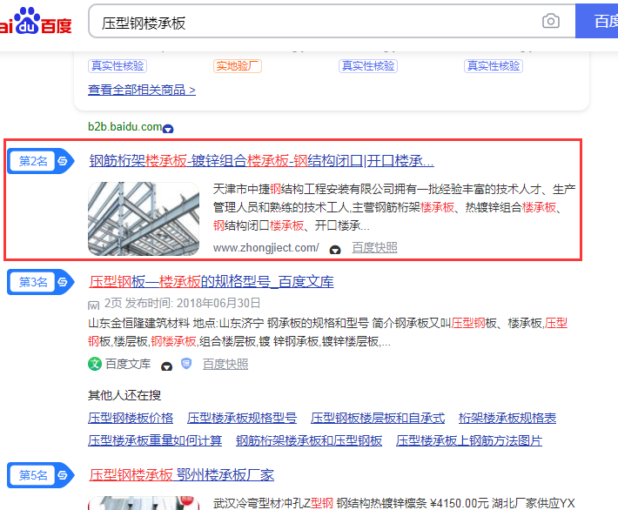Click the first 真实性核验 badge
Screen dimensions: 618x510
(118, 66)
